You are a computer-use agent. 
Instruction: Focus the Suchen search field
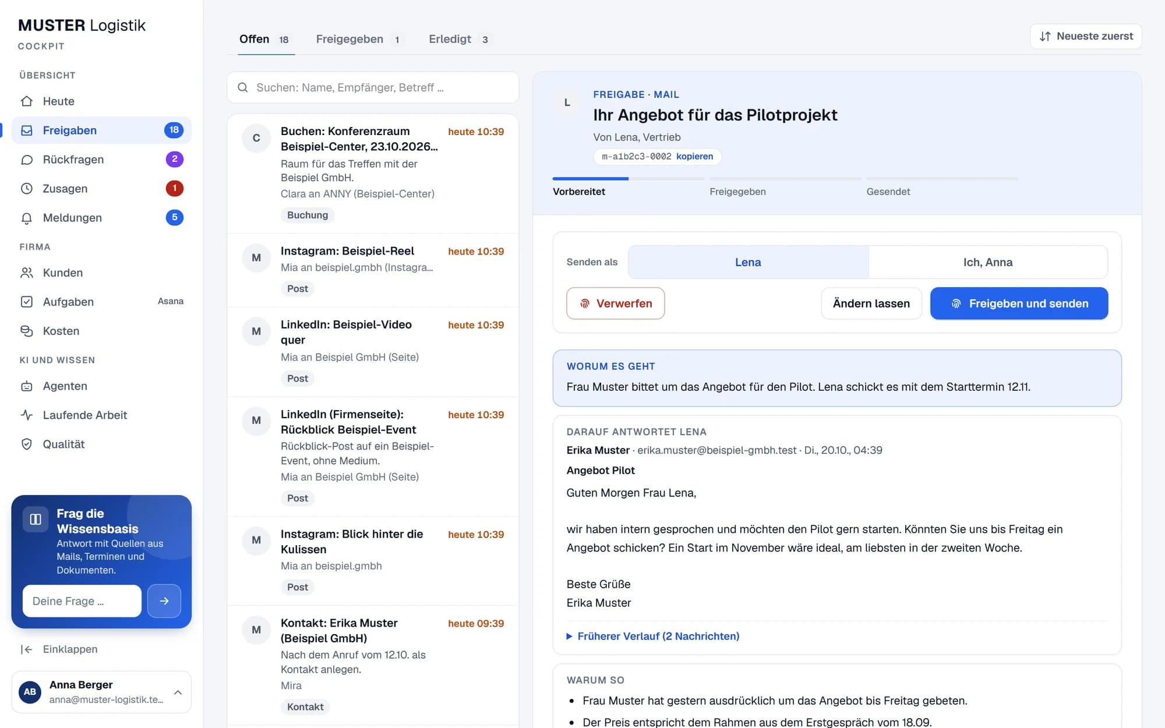[373, 87]
